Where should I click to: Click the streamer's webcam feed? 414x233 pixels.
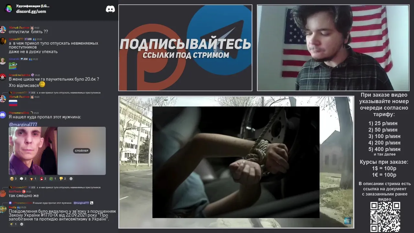(x=333, y=48)
